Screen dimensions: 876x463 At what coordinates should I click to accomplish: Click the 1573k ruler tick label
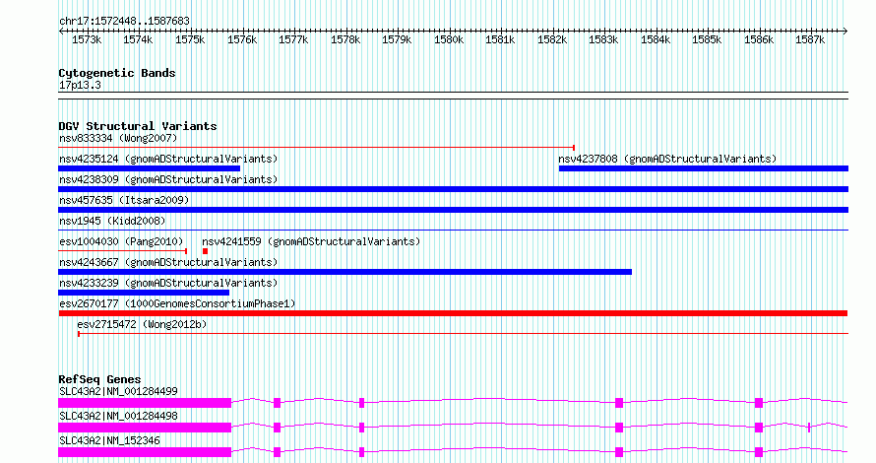87,39
